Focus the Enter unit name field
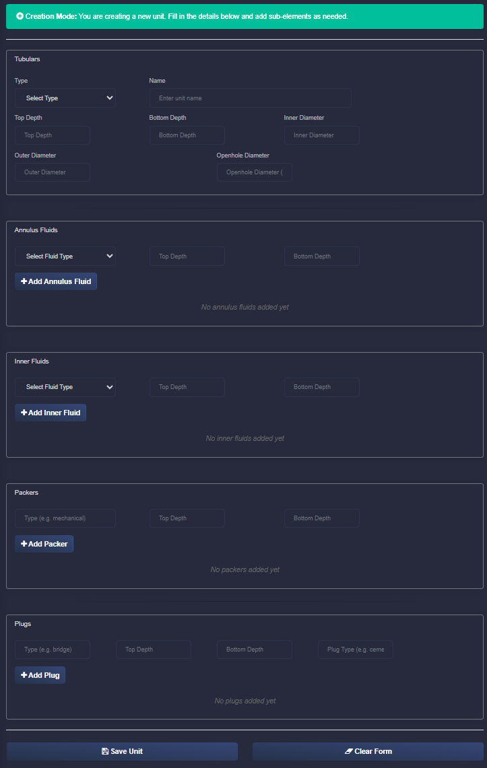 [x=250, y=98]
